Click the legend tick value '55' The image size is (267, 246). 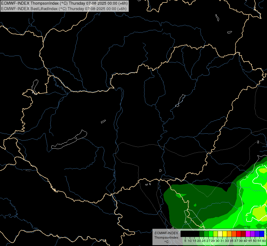[259, 241]
